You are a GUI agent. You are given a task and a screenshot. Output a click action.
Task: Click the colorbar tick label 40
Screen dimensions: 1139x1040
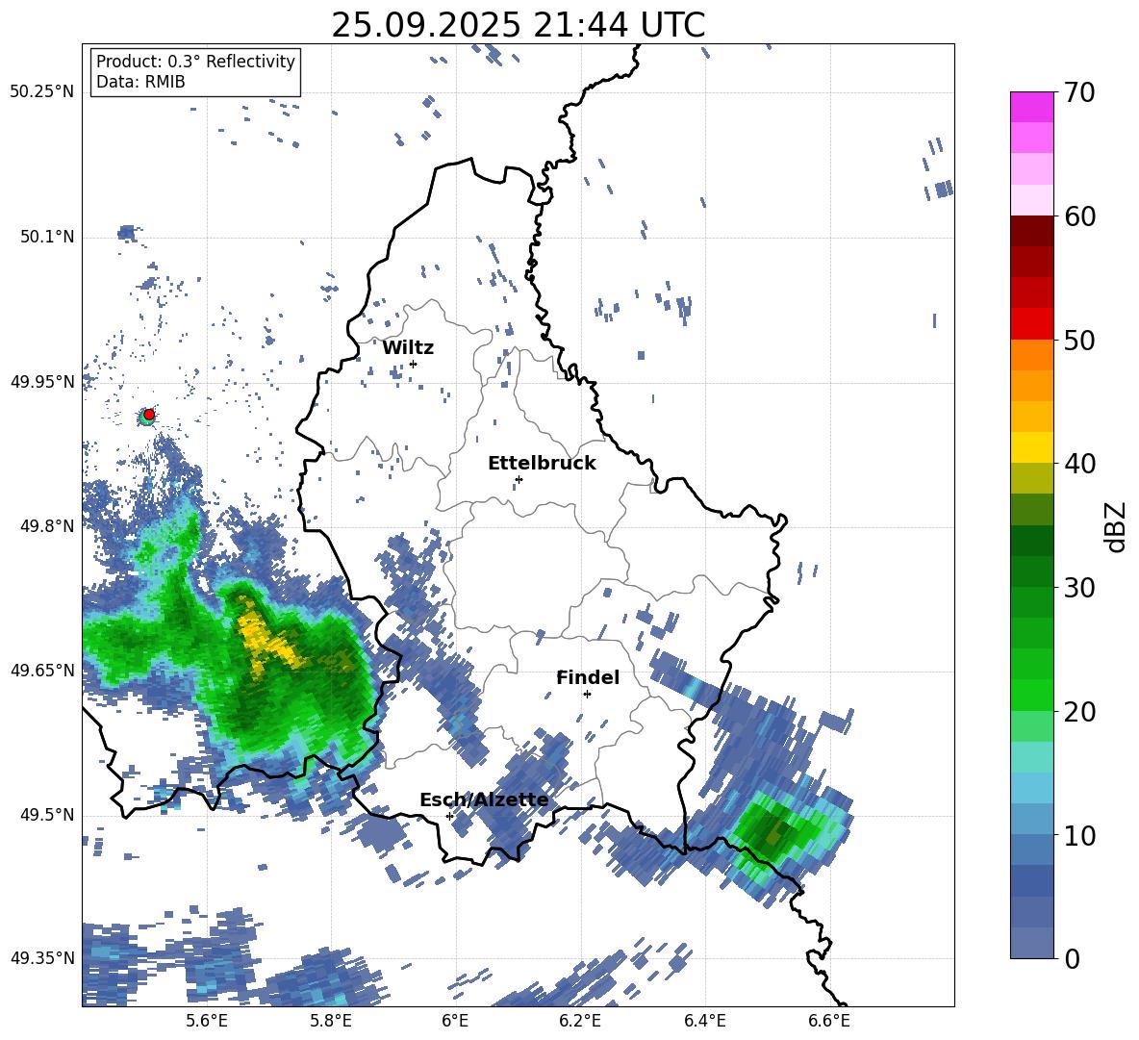1078,464
